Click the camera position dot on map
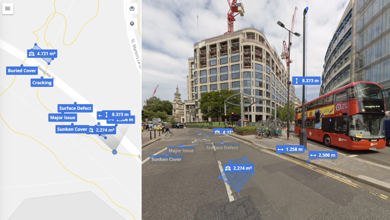 coord(115,152)
